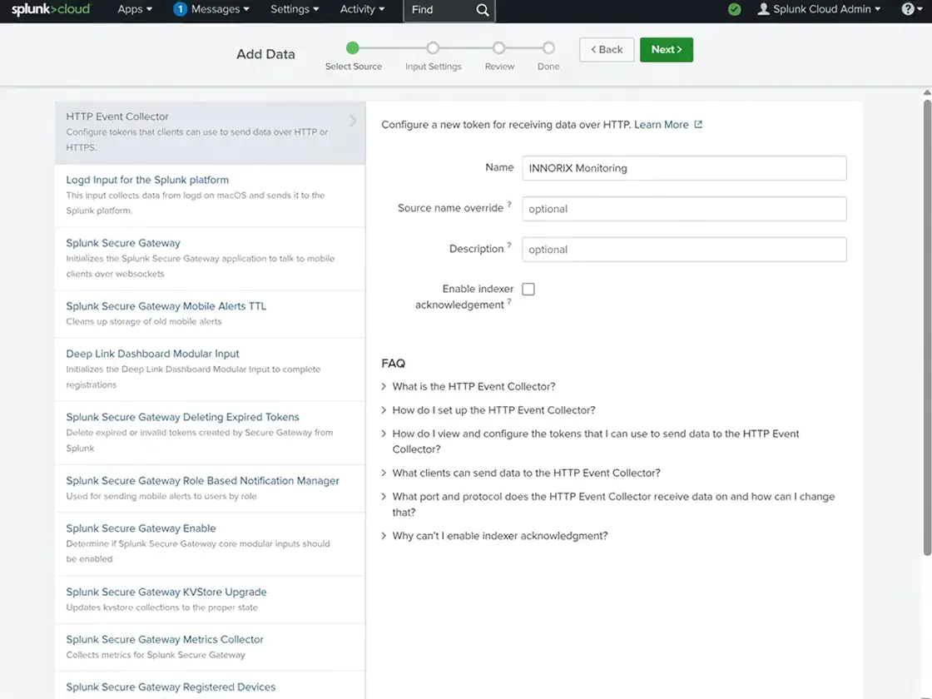Viewport: 932px width, 699px height.
Task: Select Splunk Secure Gateway Registered Devices
Action: tap(211, 686)
